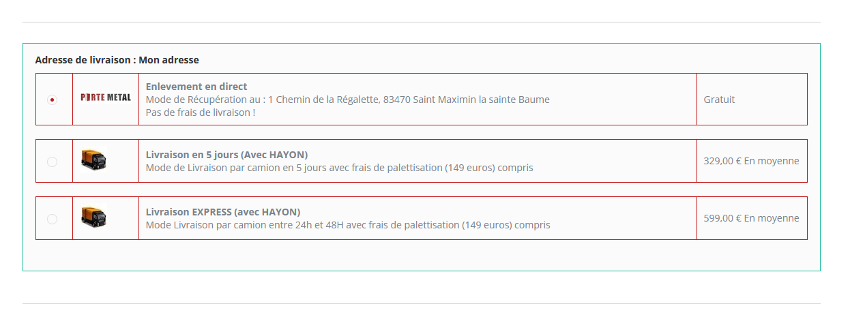This screenshot has width=850, height=317.
Task: Click the truck icon for 5 jours delivery
Action: (93, 161)
